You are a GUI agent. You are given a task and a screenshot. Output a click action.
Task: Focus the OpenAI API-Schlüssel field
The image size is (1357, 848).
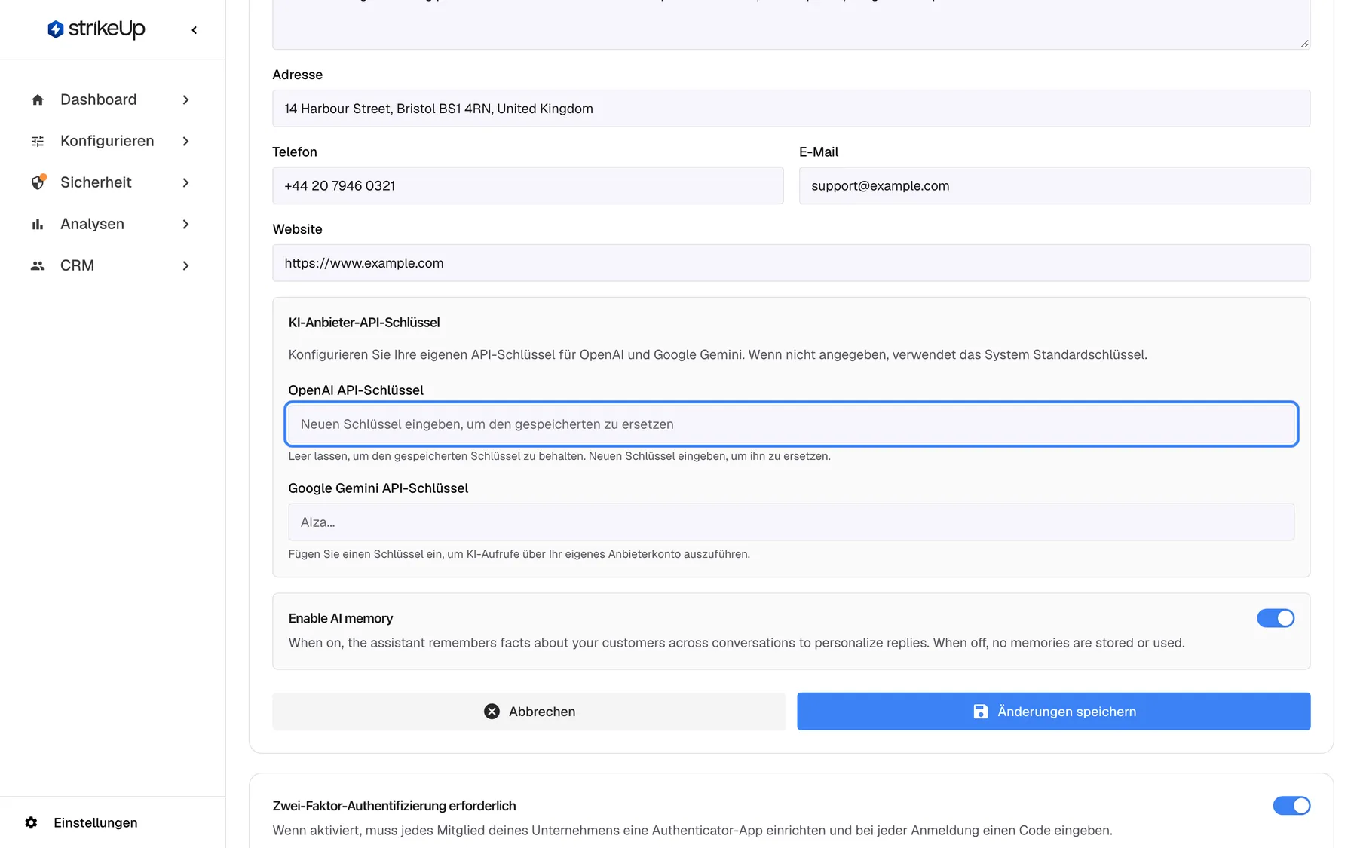pos(791,424)
